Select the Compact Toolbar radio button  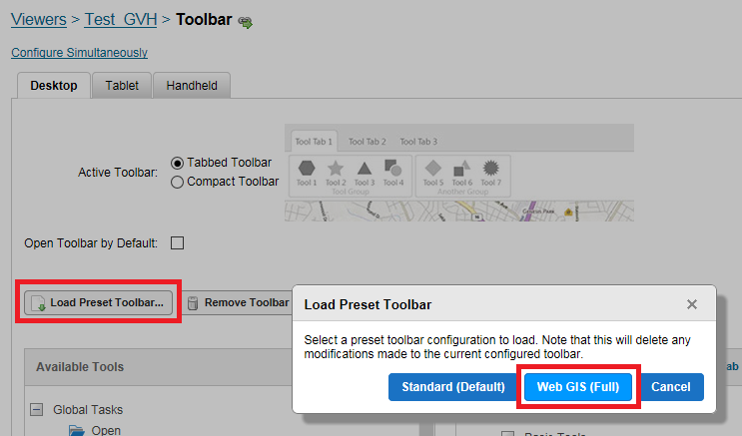pyautogui.click(x=177, y=182)
